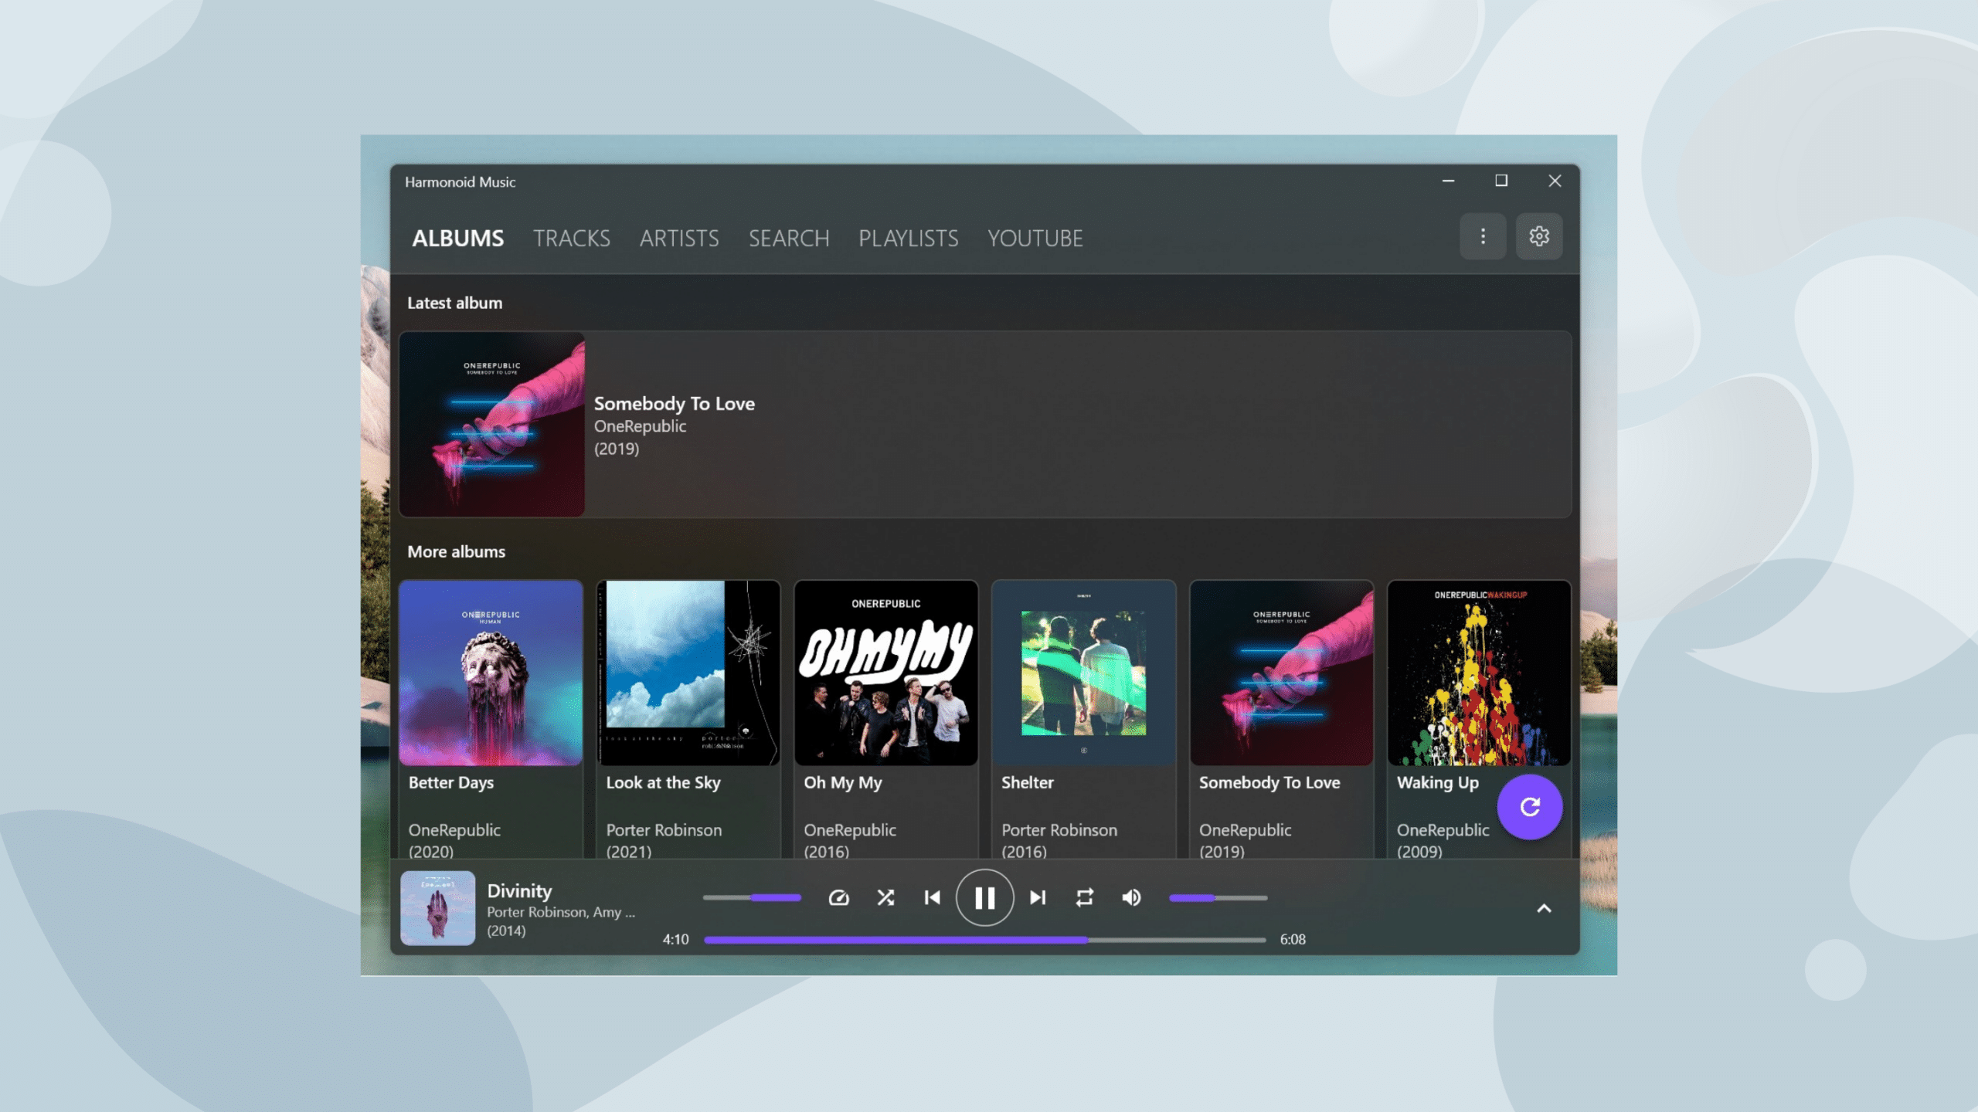
Task: Open the settings gear
Action: 1539,236
